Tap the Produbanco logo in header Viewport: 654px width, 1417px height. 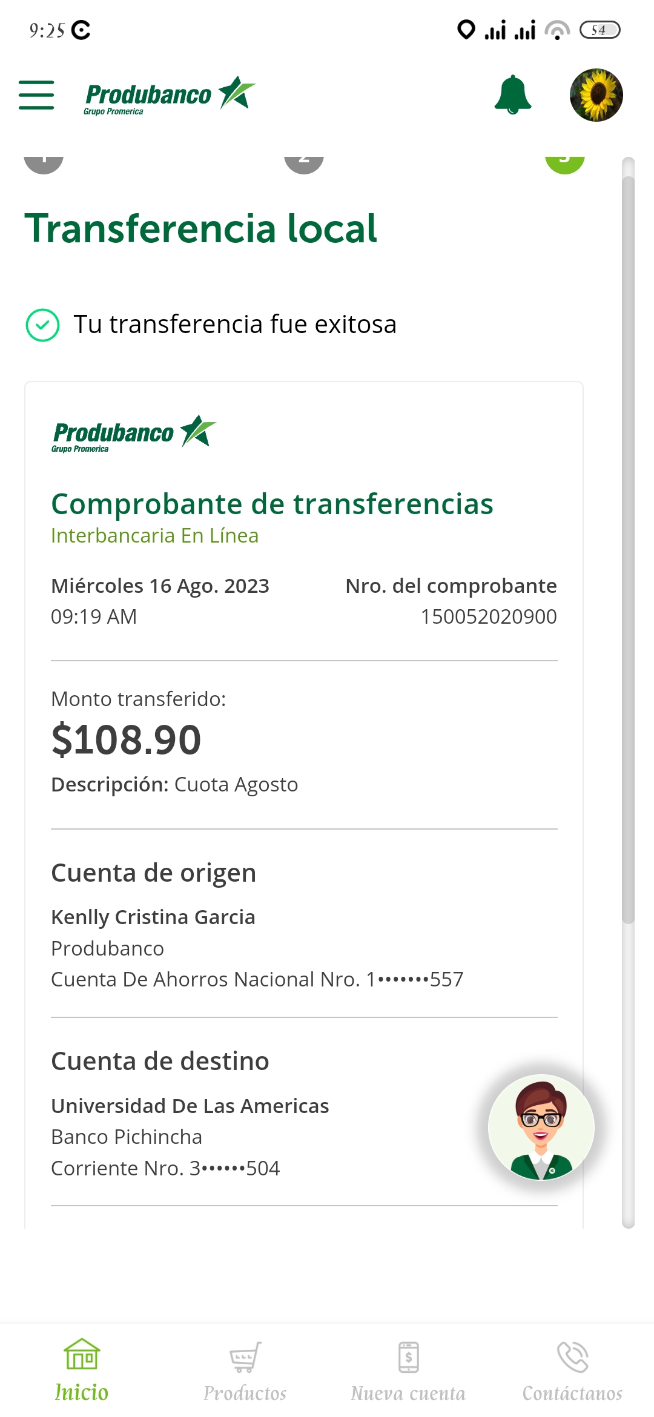[170, 95]
